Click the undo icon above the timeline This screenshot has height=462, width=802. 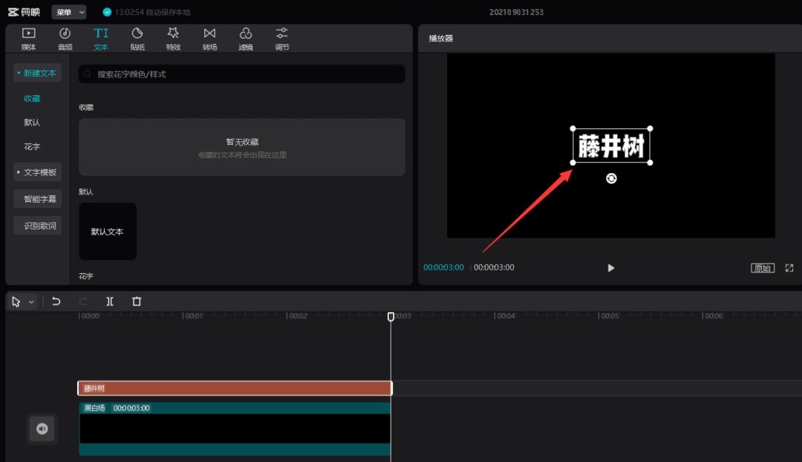(56, 301)
